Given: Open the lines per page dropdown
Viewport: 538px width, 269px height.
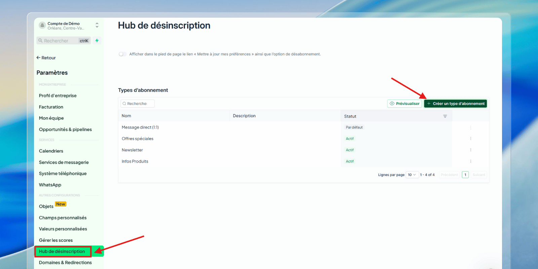Looking at the screenshot, I should (412, 175).
